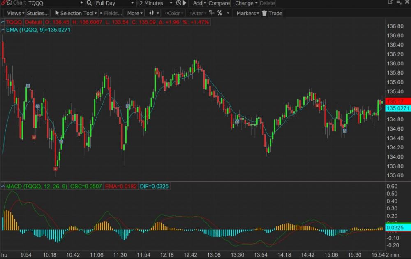
Task: Toggle the percent scale button
Action: coord(220,13)
